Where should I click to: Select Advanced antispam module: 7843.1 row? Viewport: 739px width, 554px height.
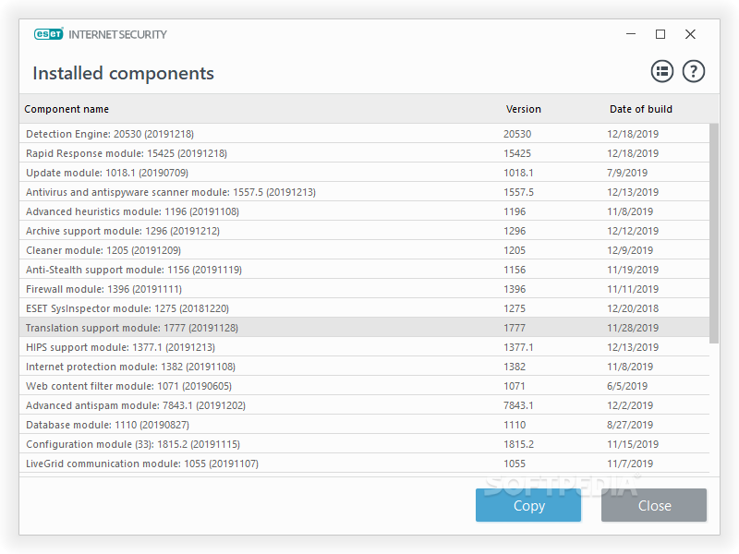click(364, 405)
